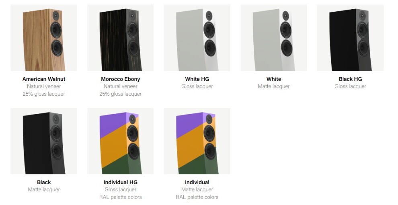Choose the matte Individual multicolor speaker image

[x=197, y=141]
